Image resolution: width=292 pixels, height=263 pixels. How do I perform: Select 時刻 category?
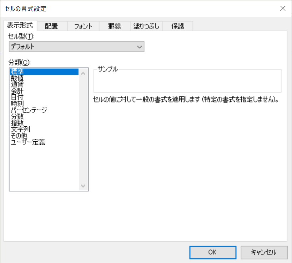pos(44,104)
